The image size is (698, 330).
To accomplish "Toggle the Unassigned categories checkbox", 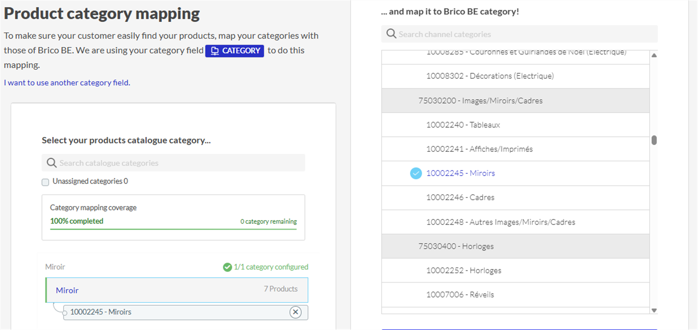I will pyautogui.click(x=46, y=182).
